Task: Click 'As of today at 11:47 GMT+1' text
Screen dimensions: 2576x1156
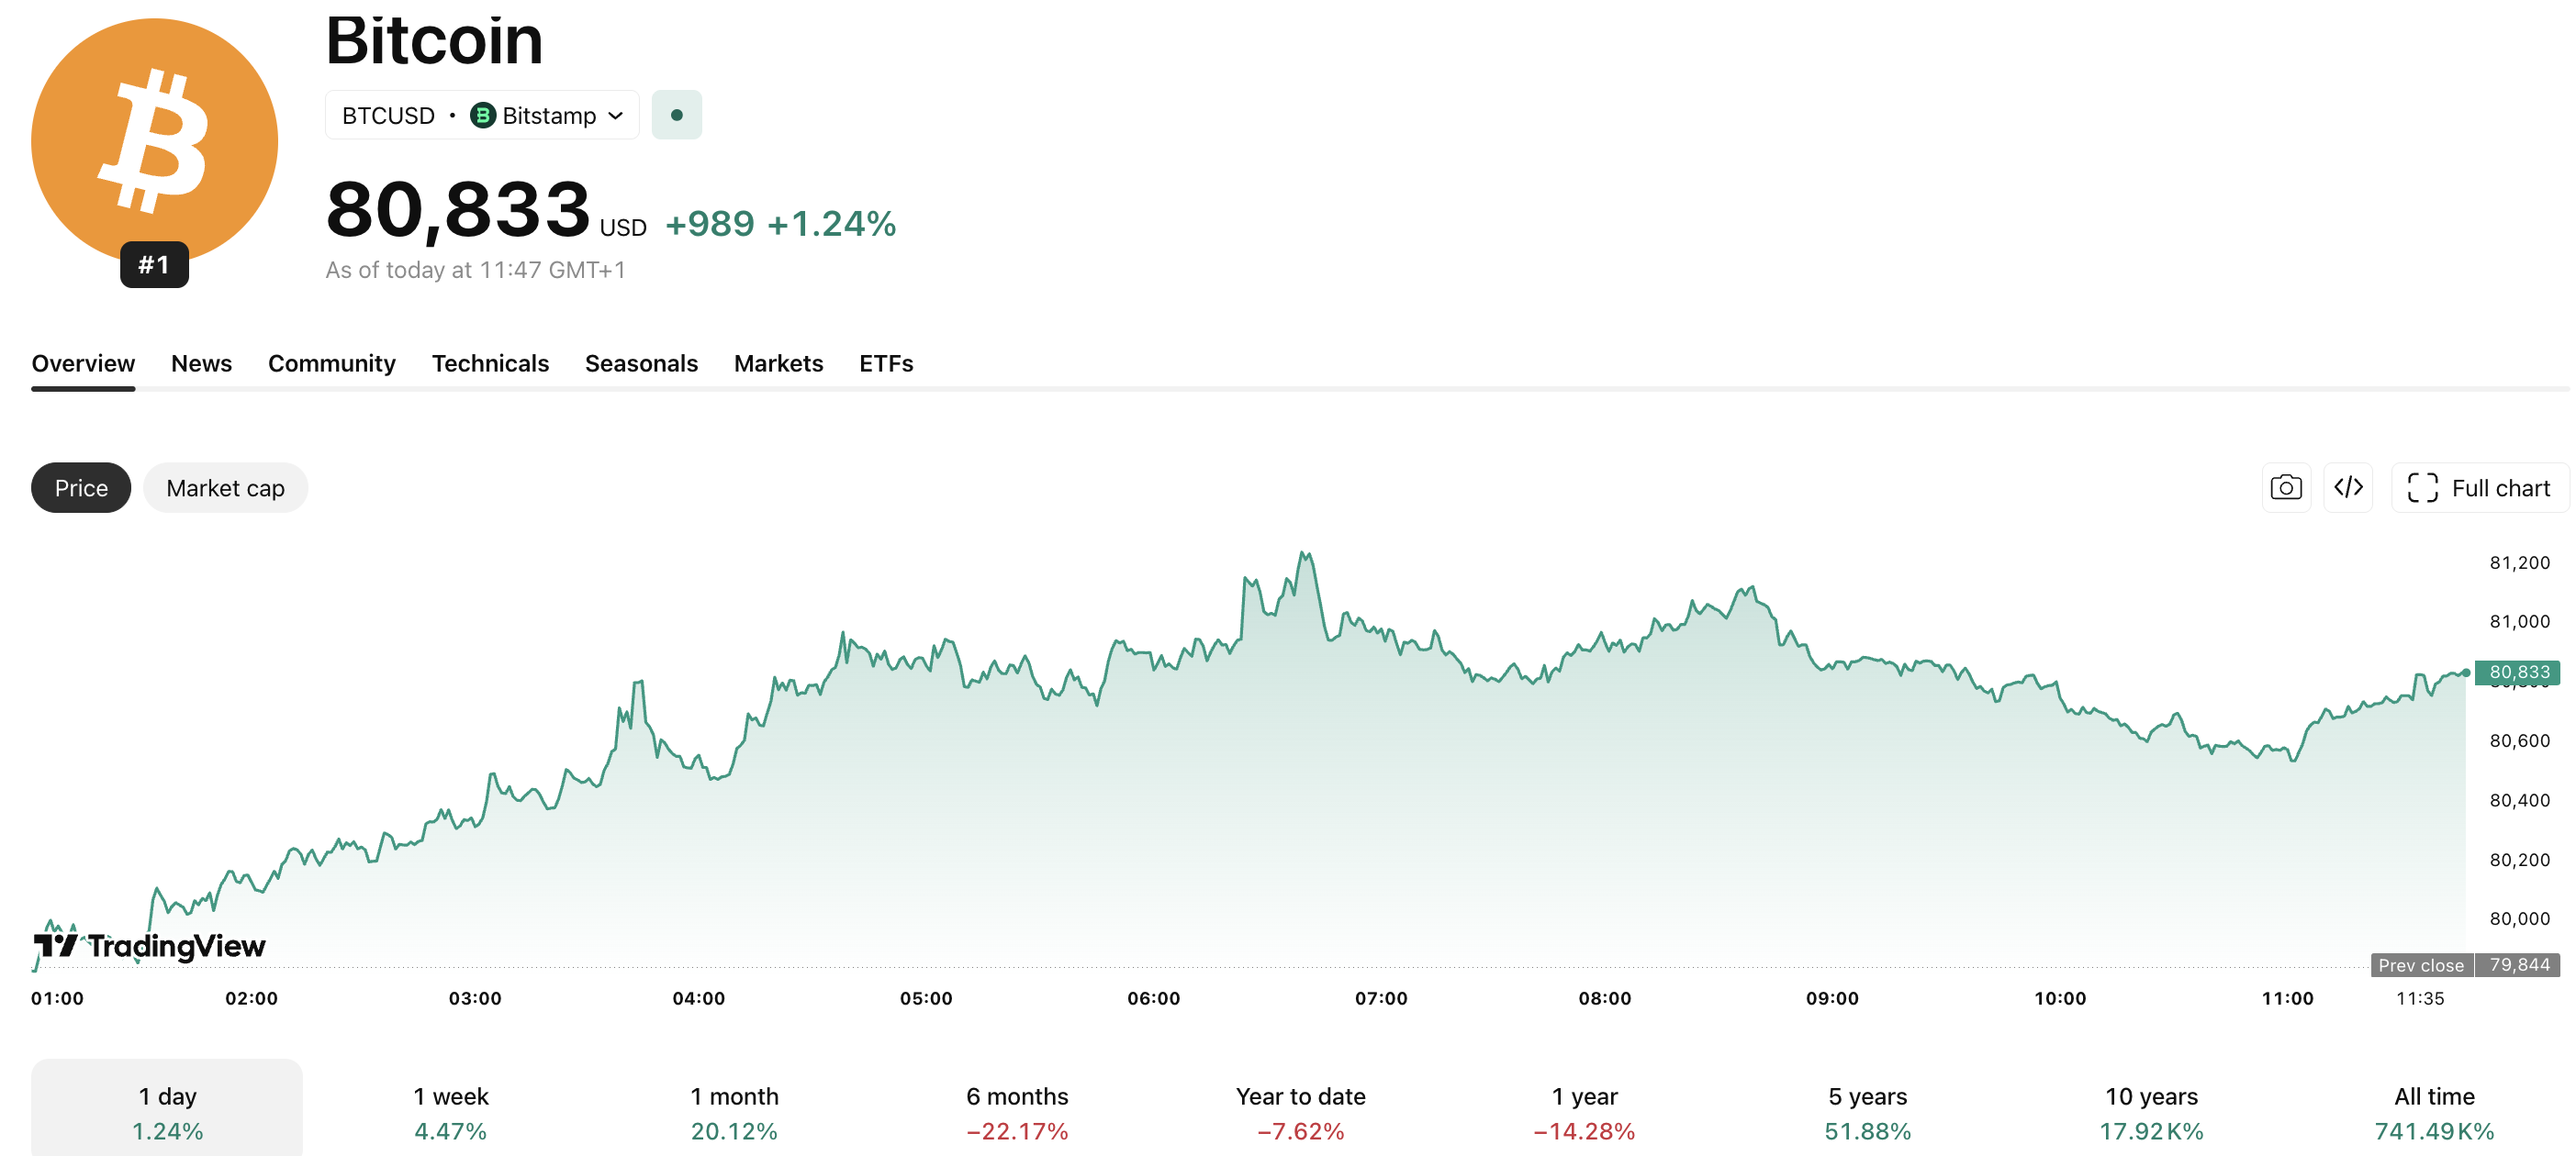Action: [x=475, y=270]
